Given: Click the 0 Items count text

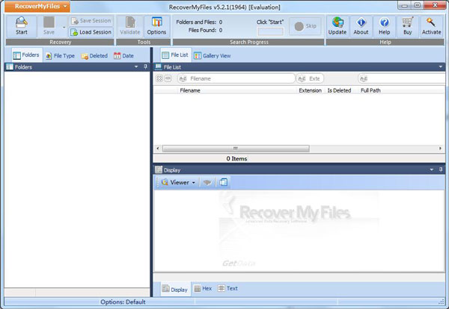Looking at the screenshot, I should pos(236,159).
